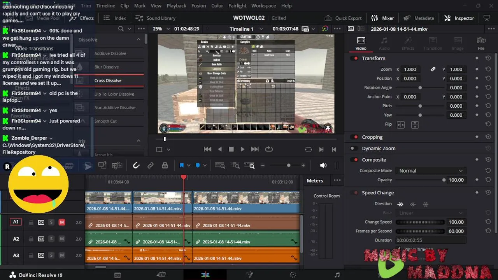This screenshot has height=280, width=498.
Task: Select reverse speed direction arrow
Action: 413,204
